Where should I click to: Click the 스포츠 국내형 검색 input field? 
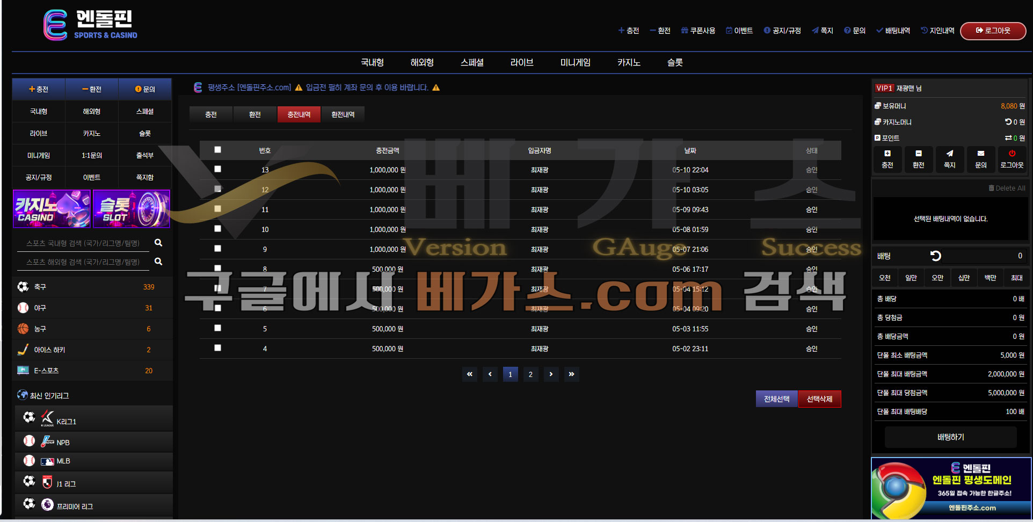(x=83, y=243)
